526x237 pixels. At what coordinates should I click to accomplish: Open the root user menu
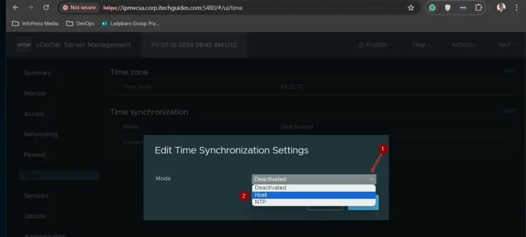[506, 45]
